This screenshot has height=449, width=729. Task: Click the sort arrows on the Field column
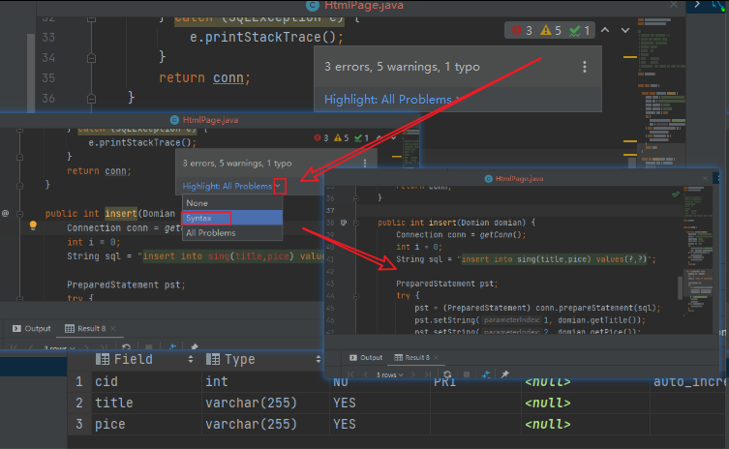pyautogui.click(x=191, y=359)
